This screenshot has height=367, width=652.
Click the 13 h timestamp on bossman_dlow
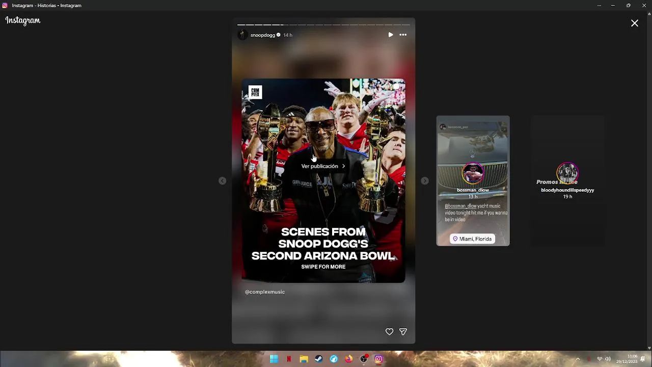[x=473, y=197]
